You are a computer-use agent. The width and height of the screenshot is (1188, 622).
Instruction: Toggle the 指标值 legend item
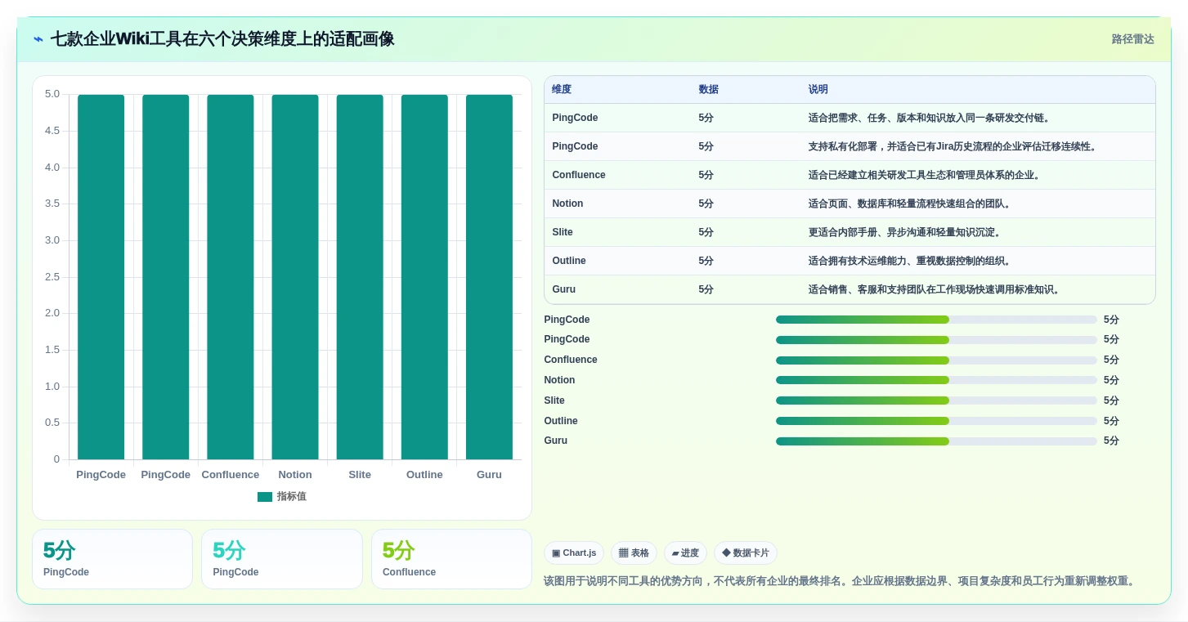[281, 496]
